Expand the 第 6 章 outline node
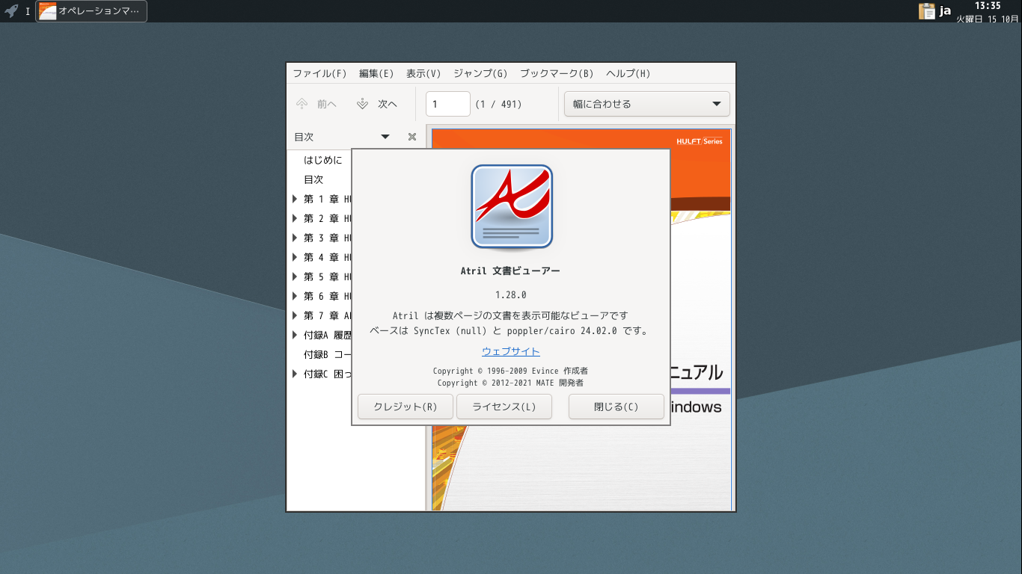 [x=295, y=296]
